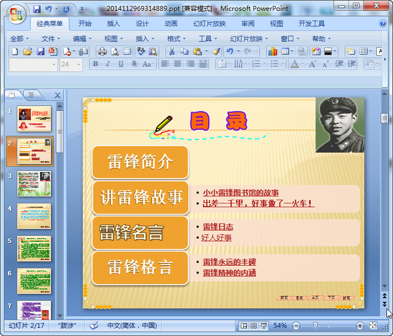Toggle bold formatting
The width and height of the screenshot is (393, 336).
coord(95,64)
